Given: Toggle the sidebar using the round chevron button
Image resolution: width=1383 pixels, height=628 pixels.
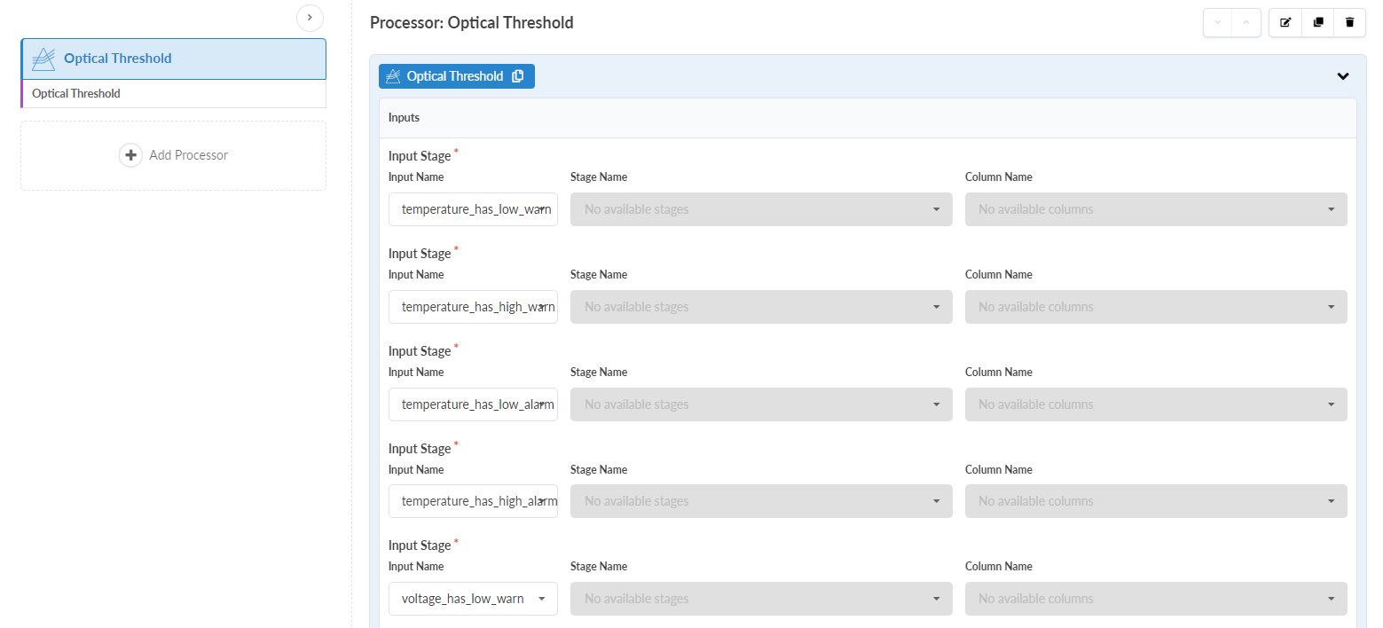Looking at the screenshot, I should pyautogui.click(x=310, y=17).
